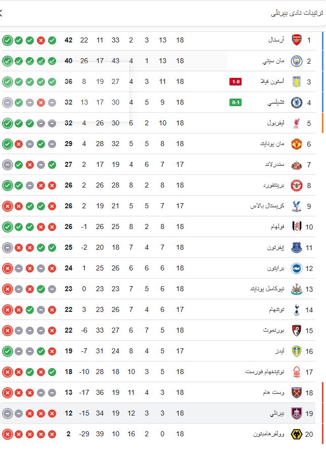Screen dimensions: 326x456
Task: Click Wolverhampton's leftmost red form indicator
Action: click(x=8, y=434)
